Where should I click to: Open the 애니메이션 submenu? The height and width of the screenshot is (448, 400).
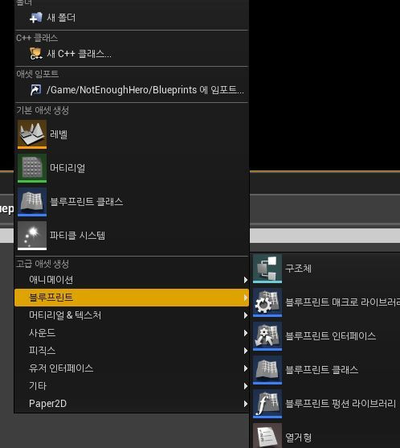click(132, 280)
